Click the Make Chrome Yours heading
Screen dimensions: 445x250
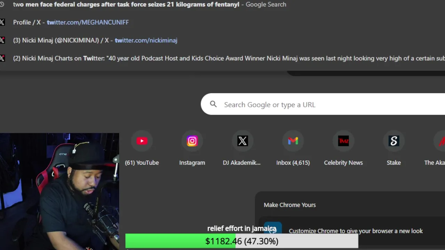point(290,205)
